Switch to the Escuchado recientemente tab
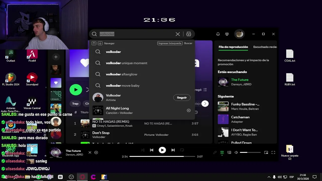This screenshot has width=322, height=181. coord(265,47)
